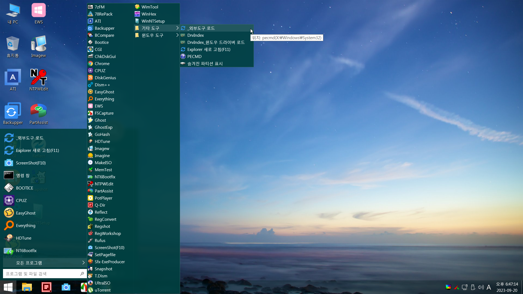This screenshot has height=294, width=523.
Task: Expand the 윈도우 도구 submenu arrow
Action: [177, 35]
